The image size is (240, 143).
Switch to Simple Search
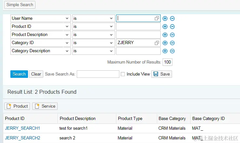[20, 5]
